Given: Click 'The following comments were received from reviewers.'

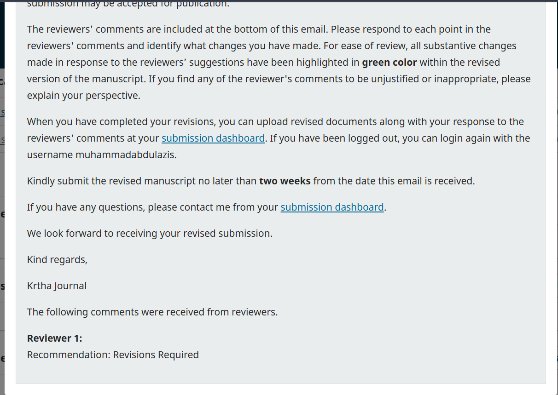Looking at the screenshot, I should pyautogui.click(x=152, y=312).
